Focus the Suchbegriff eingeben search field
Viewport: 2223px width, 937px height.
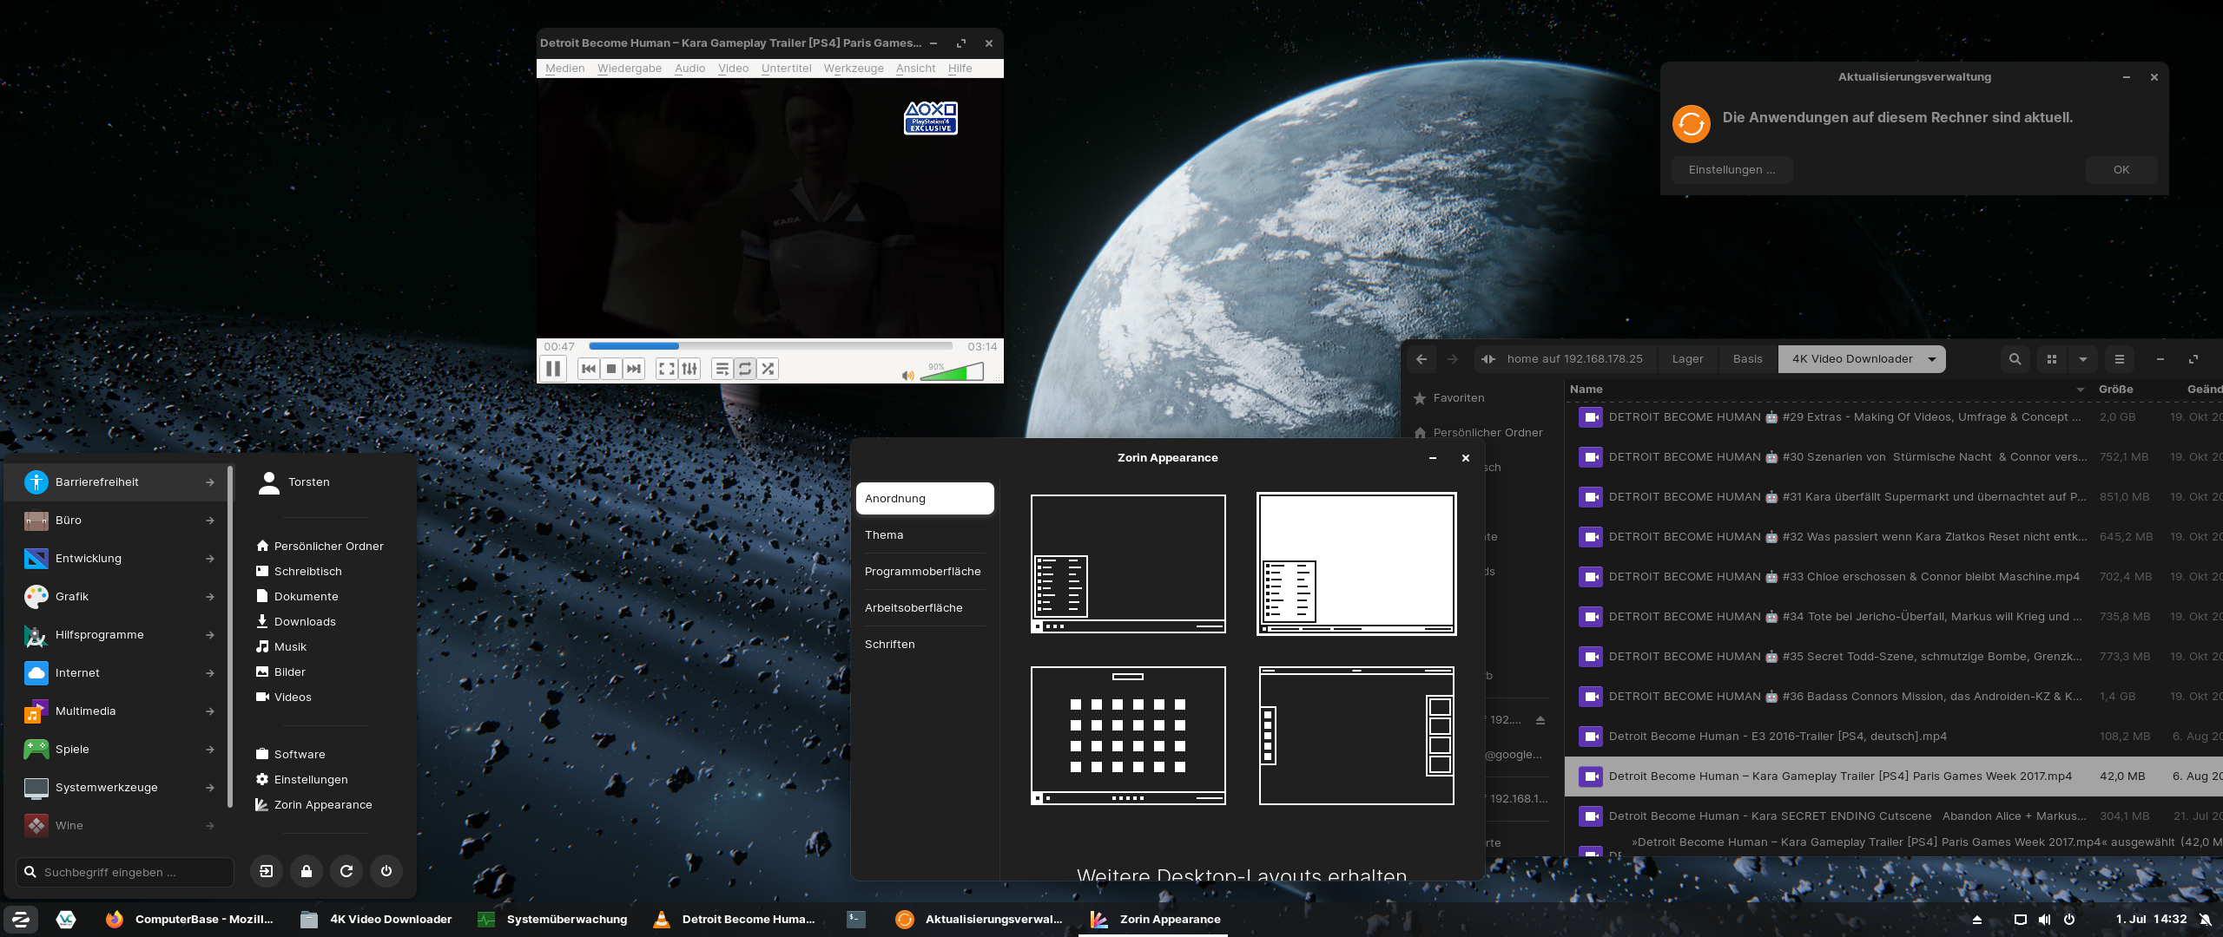[x=125, y=872]
